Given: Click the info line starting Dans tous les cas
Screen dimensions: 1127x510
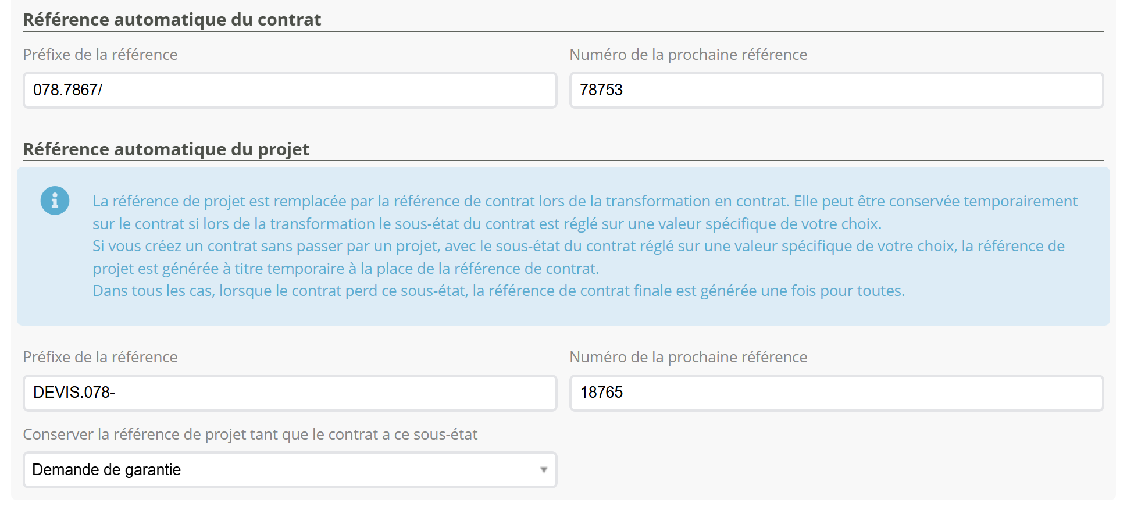Looking at the screenshot, I should click(499, 291).
